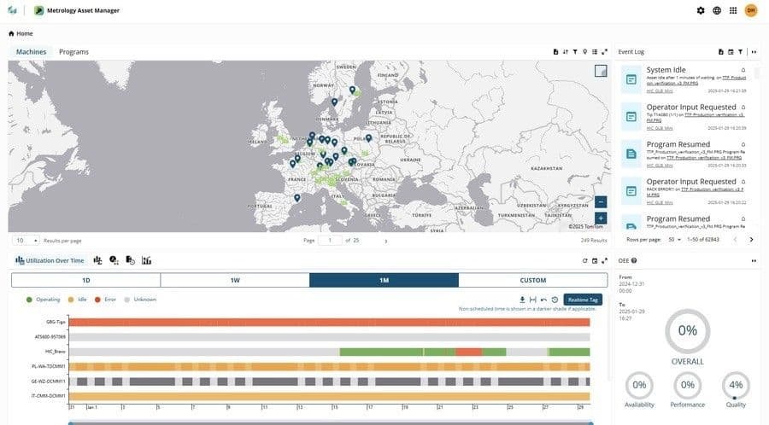
Task: Click the globe language icon
Action: [x=717, y=10]
